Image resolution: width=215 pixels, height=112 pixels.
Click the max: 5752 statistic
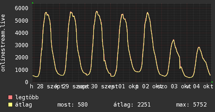click(x=191, y=105)
